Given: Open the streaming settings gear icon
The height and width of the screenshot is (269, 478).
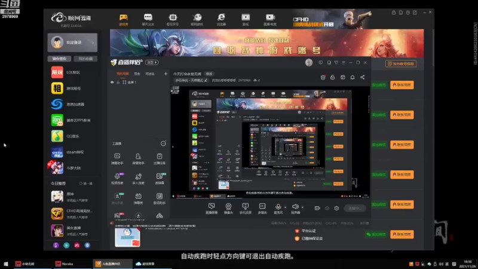Looking at the screenshot, I should (336, 208).
